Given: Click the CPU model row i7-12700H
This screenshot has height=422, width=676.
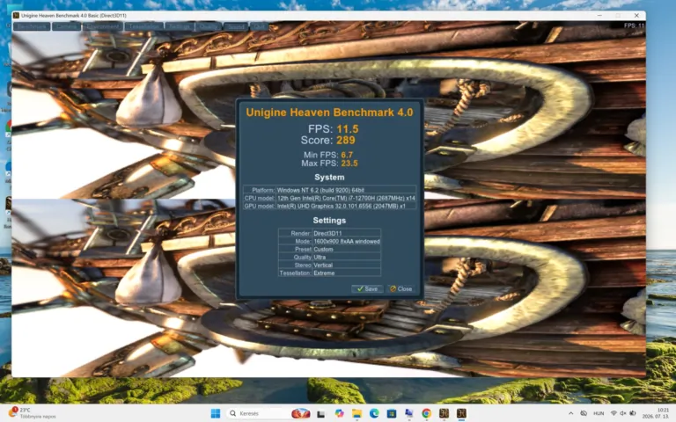Looking at the screenshot, I should pos(330,198).
